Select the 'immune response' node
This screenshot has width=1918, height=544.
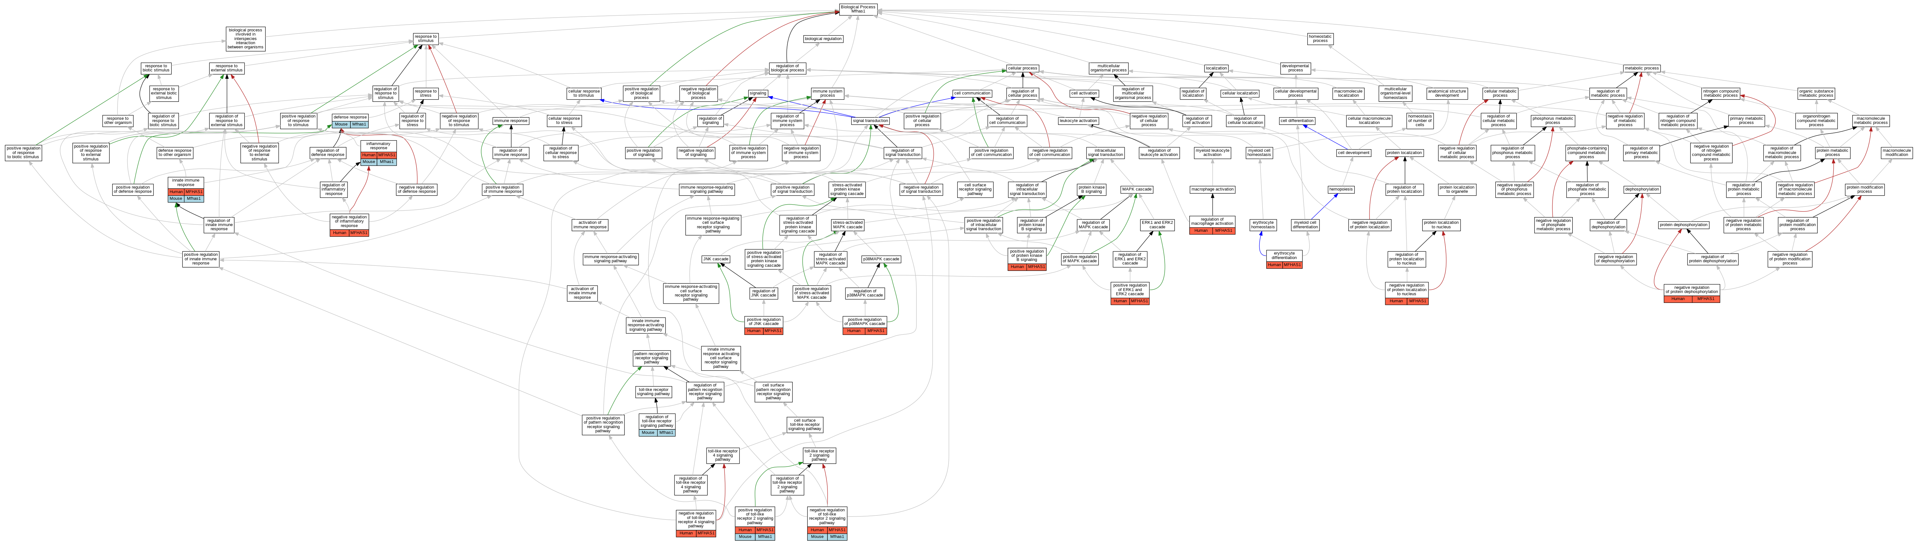tap(511, 120)
